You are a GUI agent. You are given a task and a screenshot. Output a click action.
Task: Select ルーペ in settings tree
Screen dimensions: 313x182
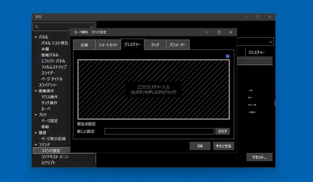(x=46, y=109)
